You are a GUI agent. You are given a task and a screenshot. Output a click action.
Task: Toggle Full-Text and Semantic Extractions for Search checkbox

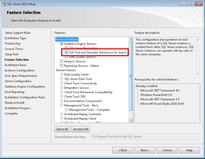pyautogui.click(x=66, y=53)
